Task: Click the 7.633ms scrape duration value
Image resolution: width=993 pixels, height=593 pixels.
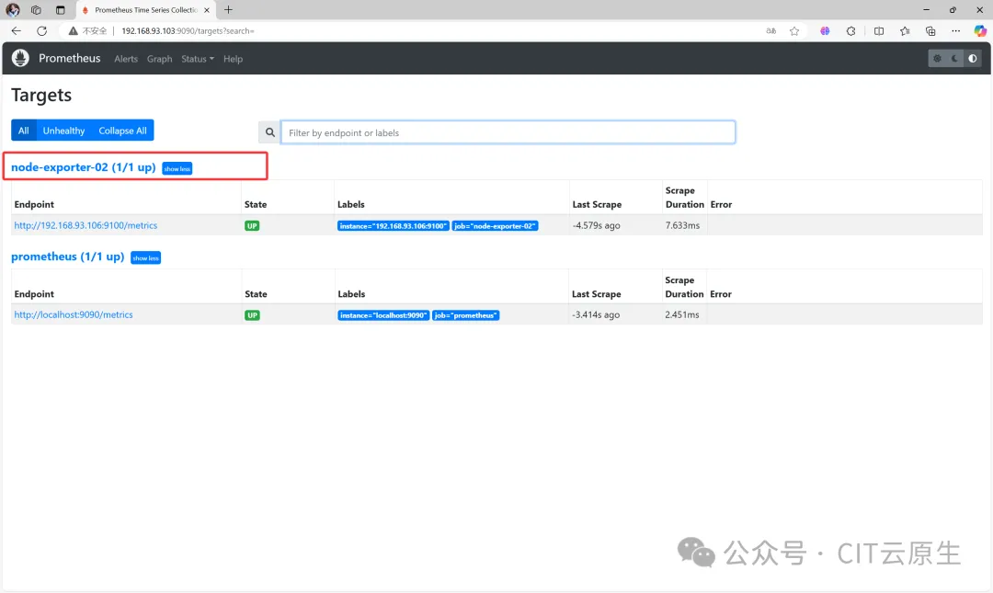Action: click(x=682, y=225)
